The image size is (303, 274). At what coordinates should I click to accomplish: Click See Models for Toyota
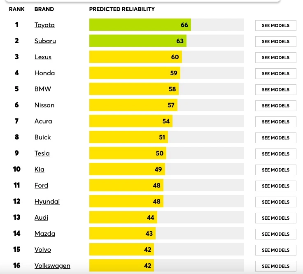click(x=275, y=26)
